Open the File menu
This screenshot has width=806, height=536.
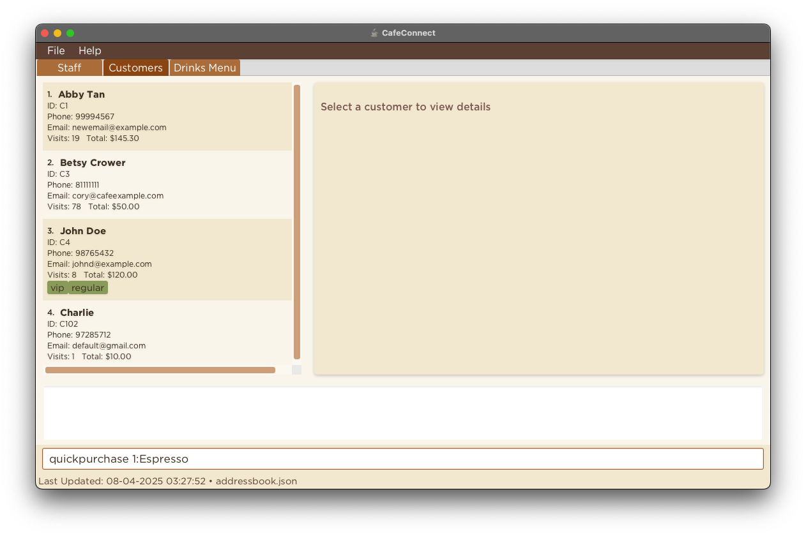[56, 50]
